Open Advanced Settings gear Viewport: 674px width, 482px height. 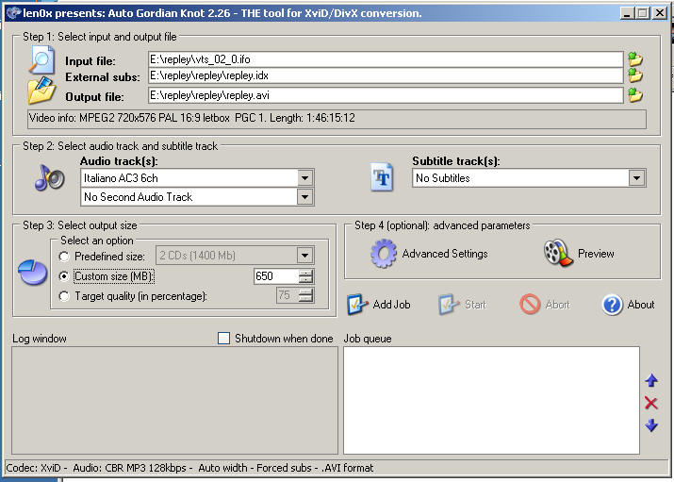[429, 254]
